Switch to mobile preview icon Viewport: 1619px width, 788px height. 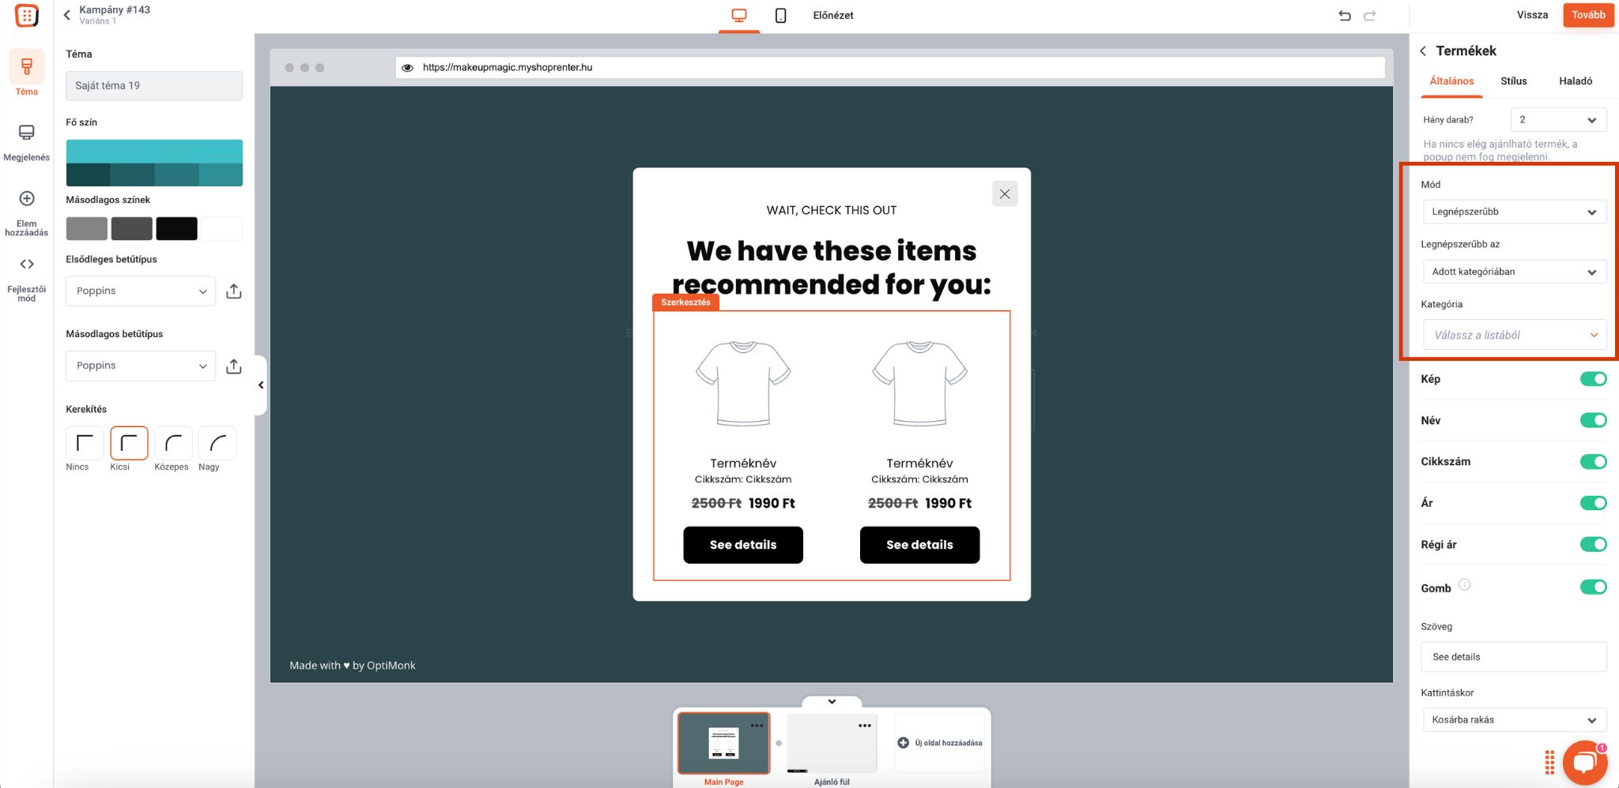(781, 15)
